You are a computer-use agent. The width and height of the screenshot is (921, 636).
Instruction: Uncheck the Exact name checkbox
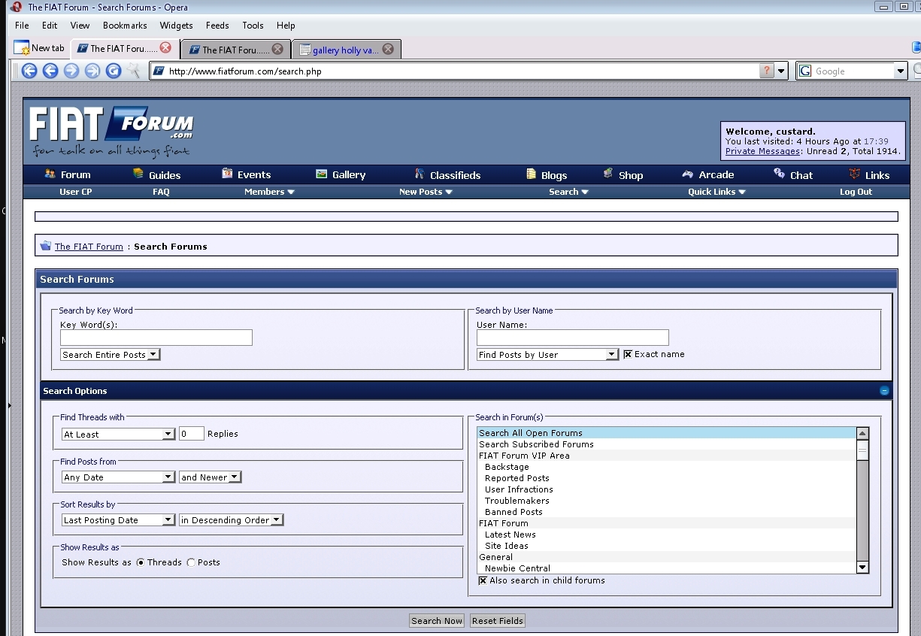(x=628, y=354)
